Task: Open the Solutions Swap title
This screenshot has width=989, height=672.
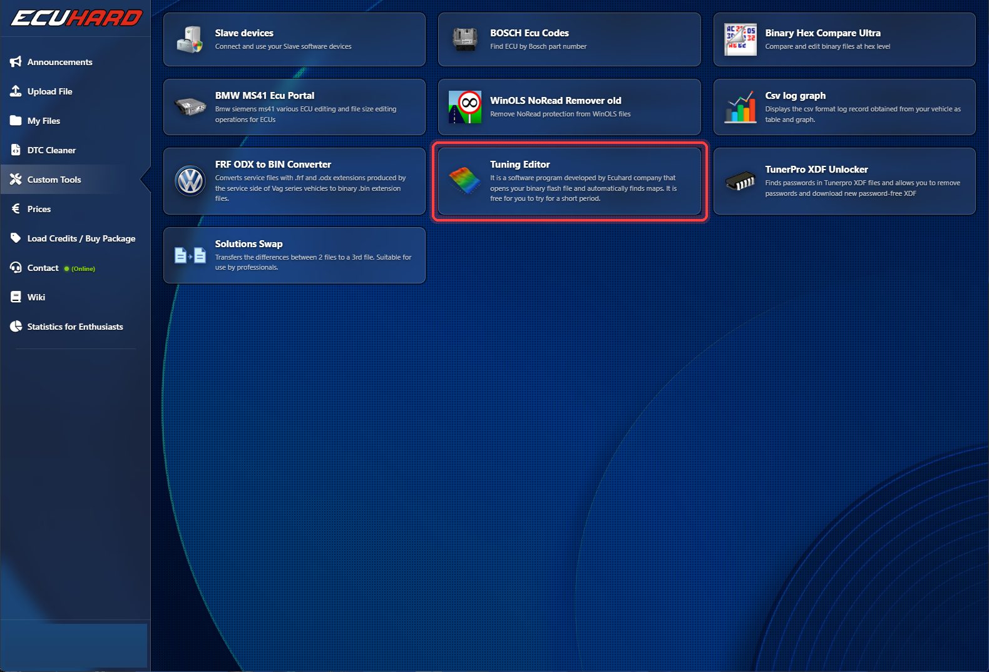Action: 249,244
